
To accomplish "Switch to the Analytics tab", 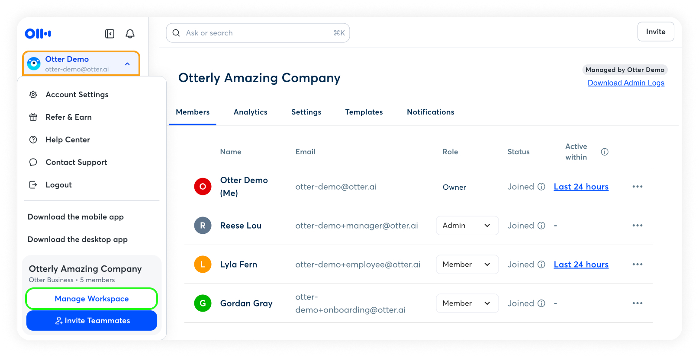I will point(250,112).
